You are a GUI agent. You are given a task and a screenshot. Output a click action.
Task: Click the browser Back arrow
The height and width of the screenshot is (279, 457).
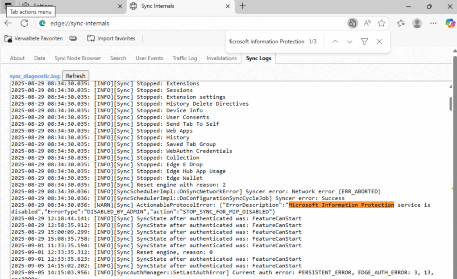pyautogui.click(x=8, y=23)
